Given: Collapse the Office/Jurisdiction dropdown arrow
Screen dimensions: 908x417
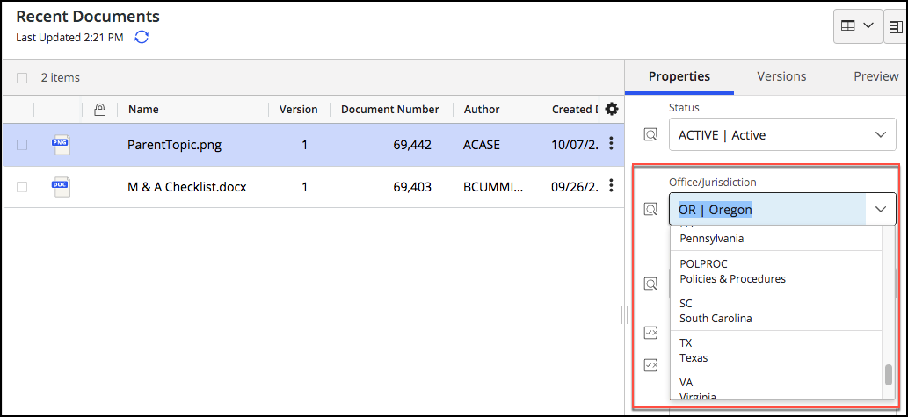Looking at the screenshot, I should tap(881, 210).
